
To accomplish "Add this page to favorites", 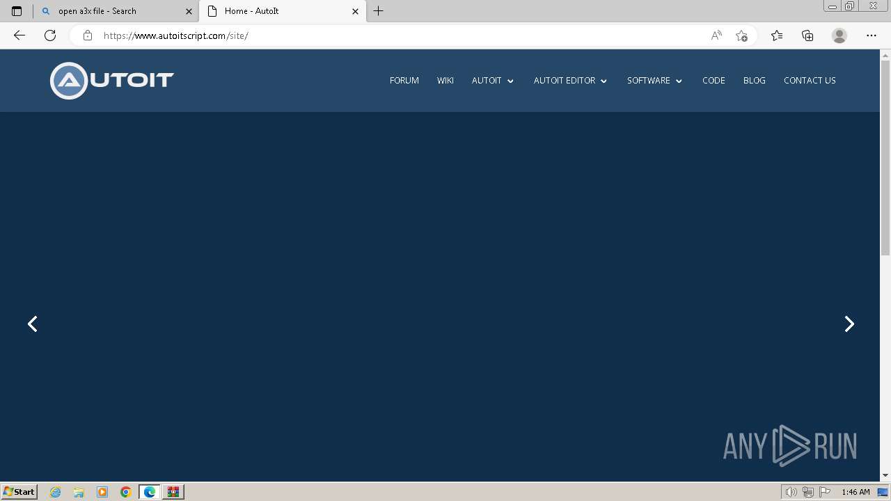I will pyautogui.click(x=741, y=35).
